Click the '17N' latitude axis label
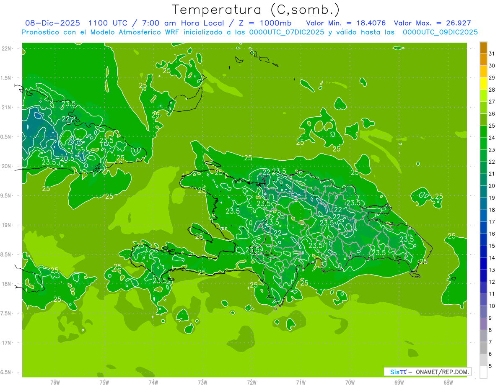503x388 pixels. 6,343
